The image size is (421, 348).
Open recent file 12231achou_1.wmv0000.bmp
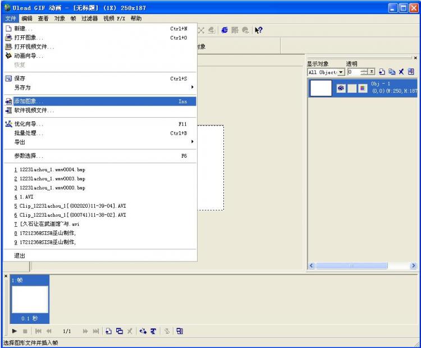[100, 188]
